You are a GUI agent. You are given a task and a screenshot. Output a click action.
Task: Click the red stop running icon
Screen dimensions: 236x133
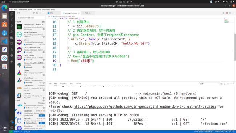[x=227, y=13]
